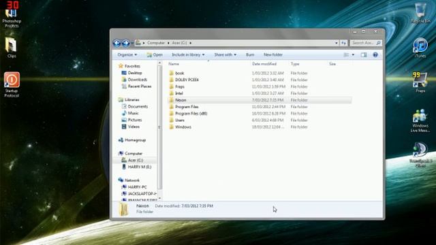The image size is (436, 245).
Task: Expand the arrow after Acer (C:) in address bar
Action: click(x=191, y=43)
